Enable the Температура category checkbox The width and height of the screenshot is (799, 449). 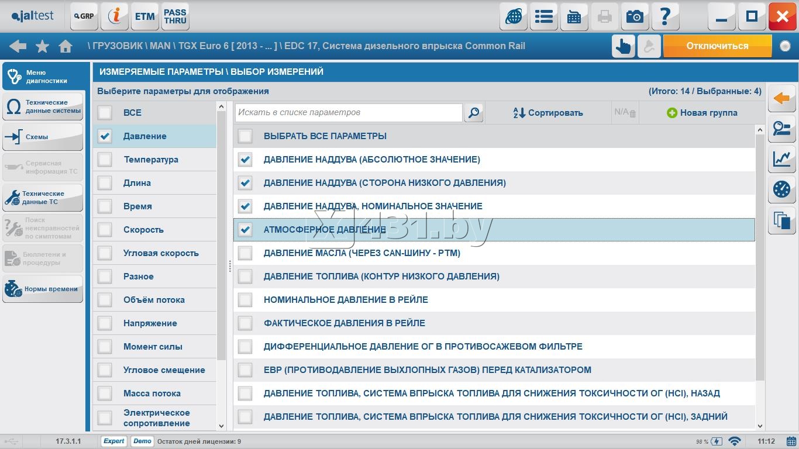[x=105, y=160]
